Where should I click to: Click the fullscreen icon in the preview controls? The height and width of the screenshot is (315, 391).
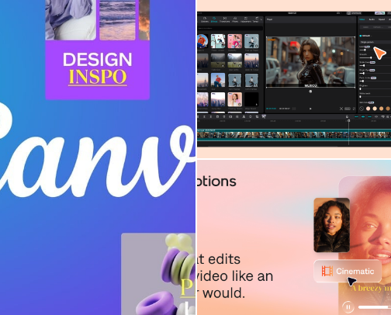coord(354,109)
